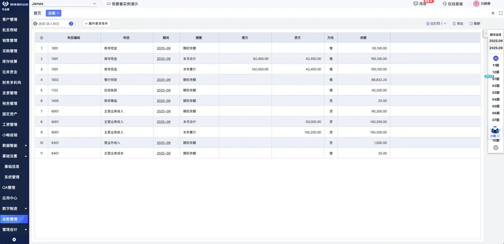
Task: Select 总账管理 in sidebar
Action: point(14,219)
